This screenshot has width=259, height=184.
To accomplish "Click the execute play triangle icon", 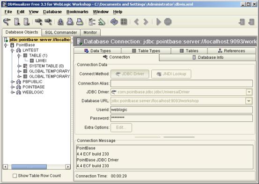I will pos(159,22).
